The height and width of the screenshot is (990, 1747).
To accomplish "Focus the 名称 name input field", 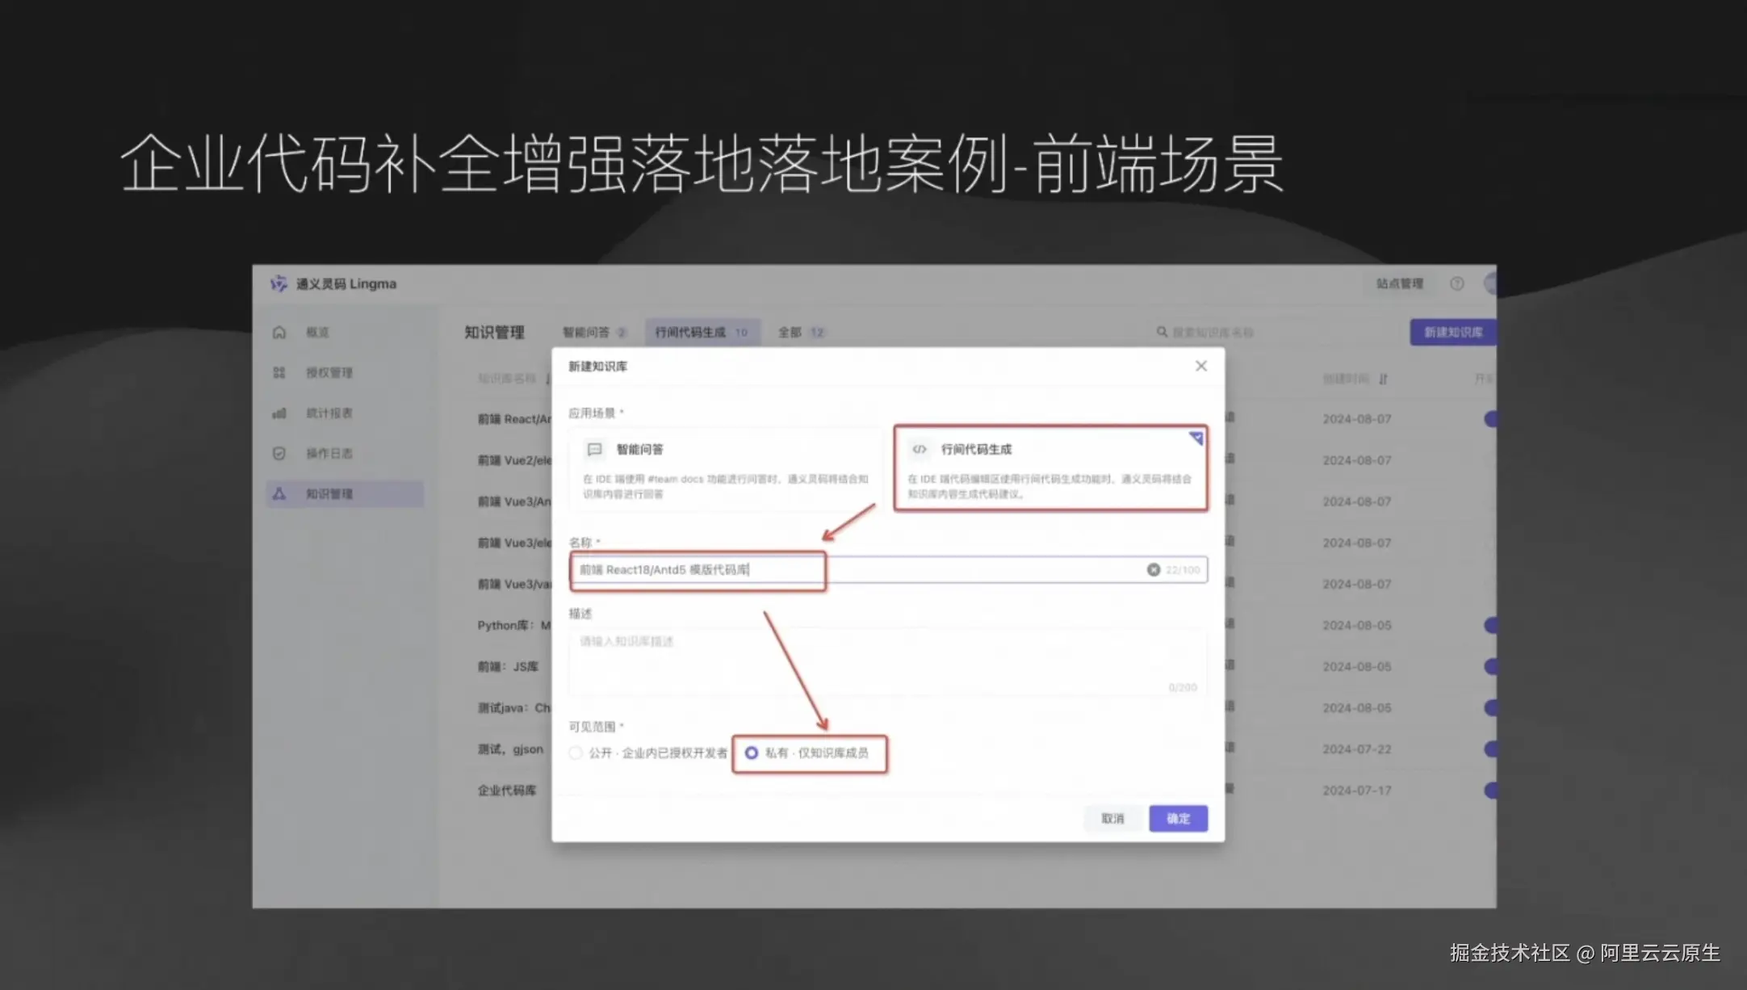I will tap(888, 569).
